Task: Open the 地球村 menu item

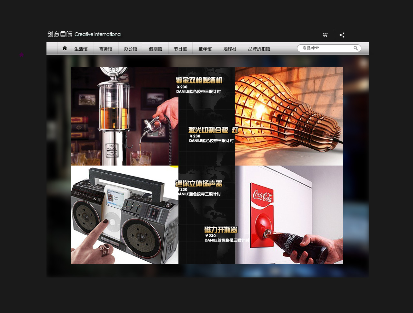Action: 230,49
